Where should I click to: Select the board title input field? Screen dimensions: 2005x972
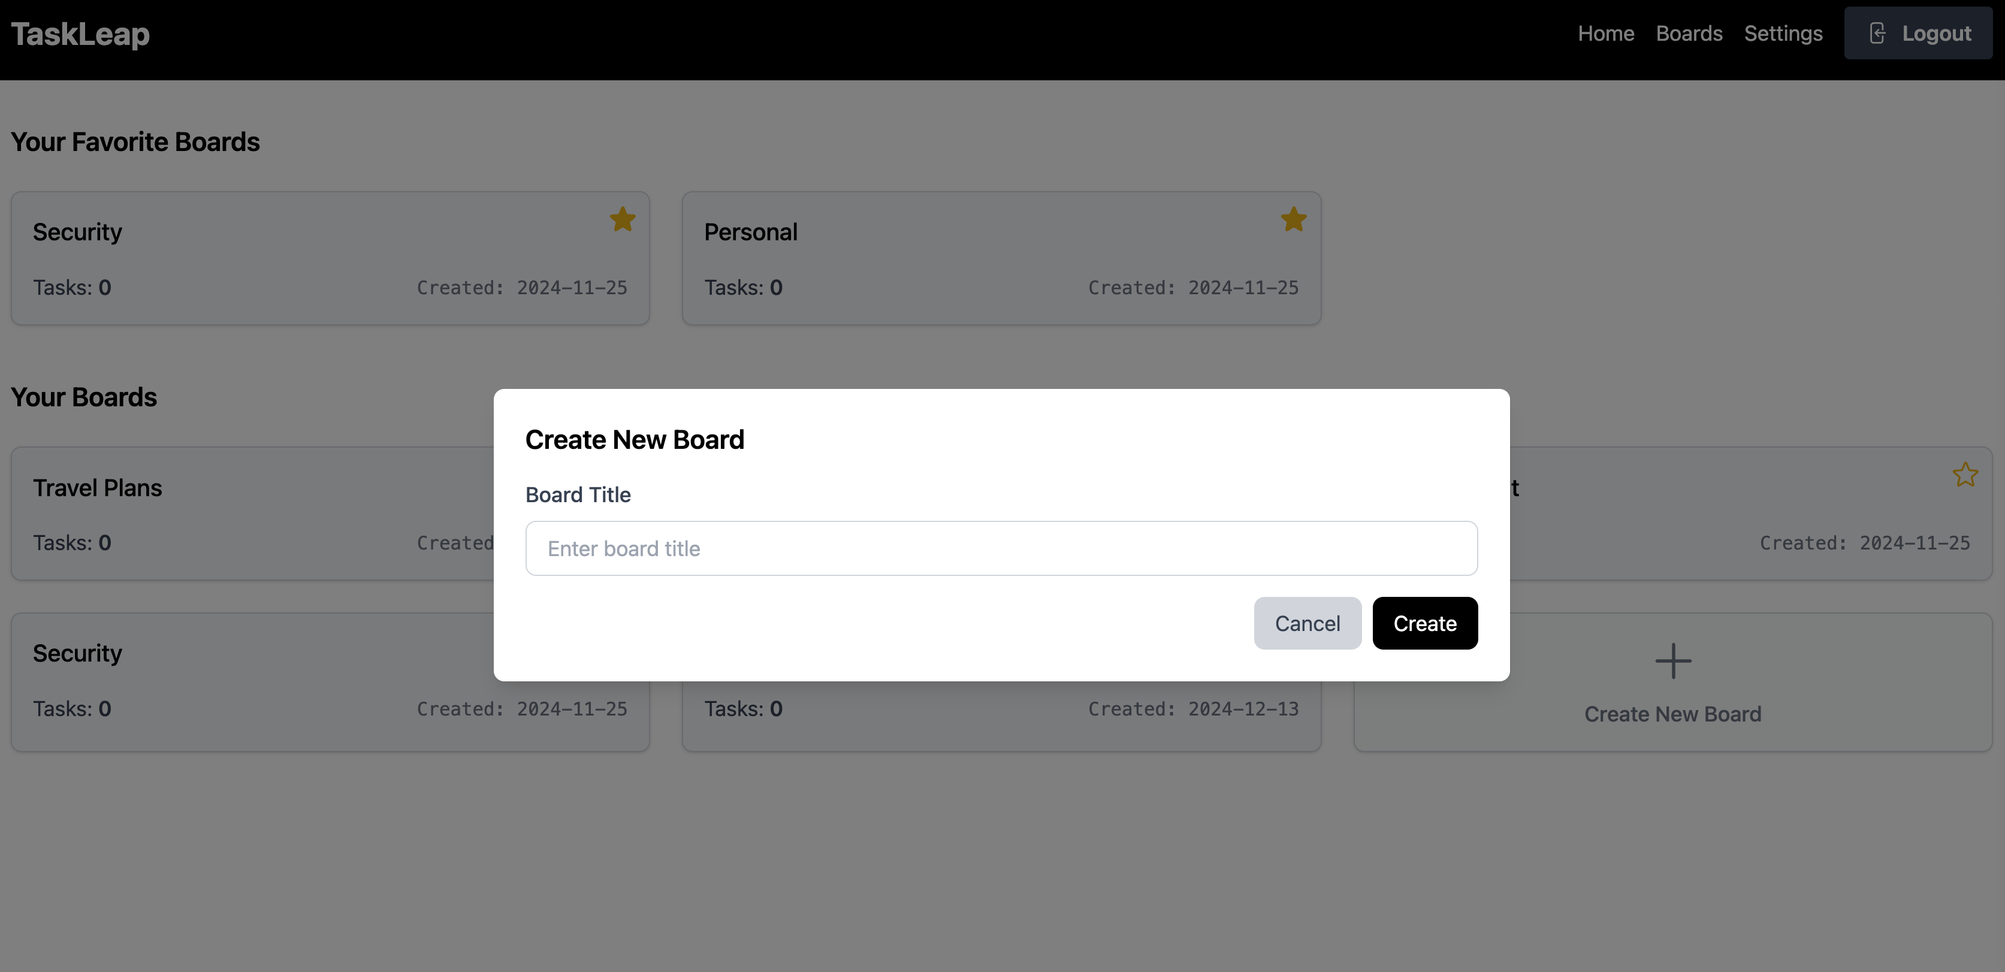pyautogui.click(x=1001, y=547)
